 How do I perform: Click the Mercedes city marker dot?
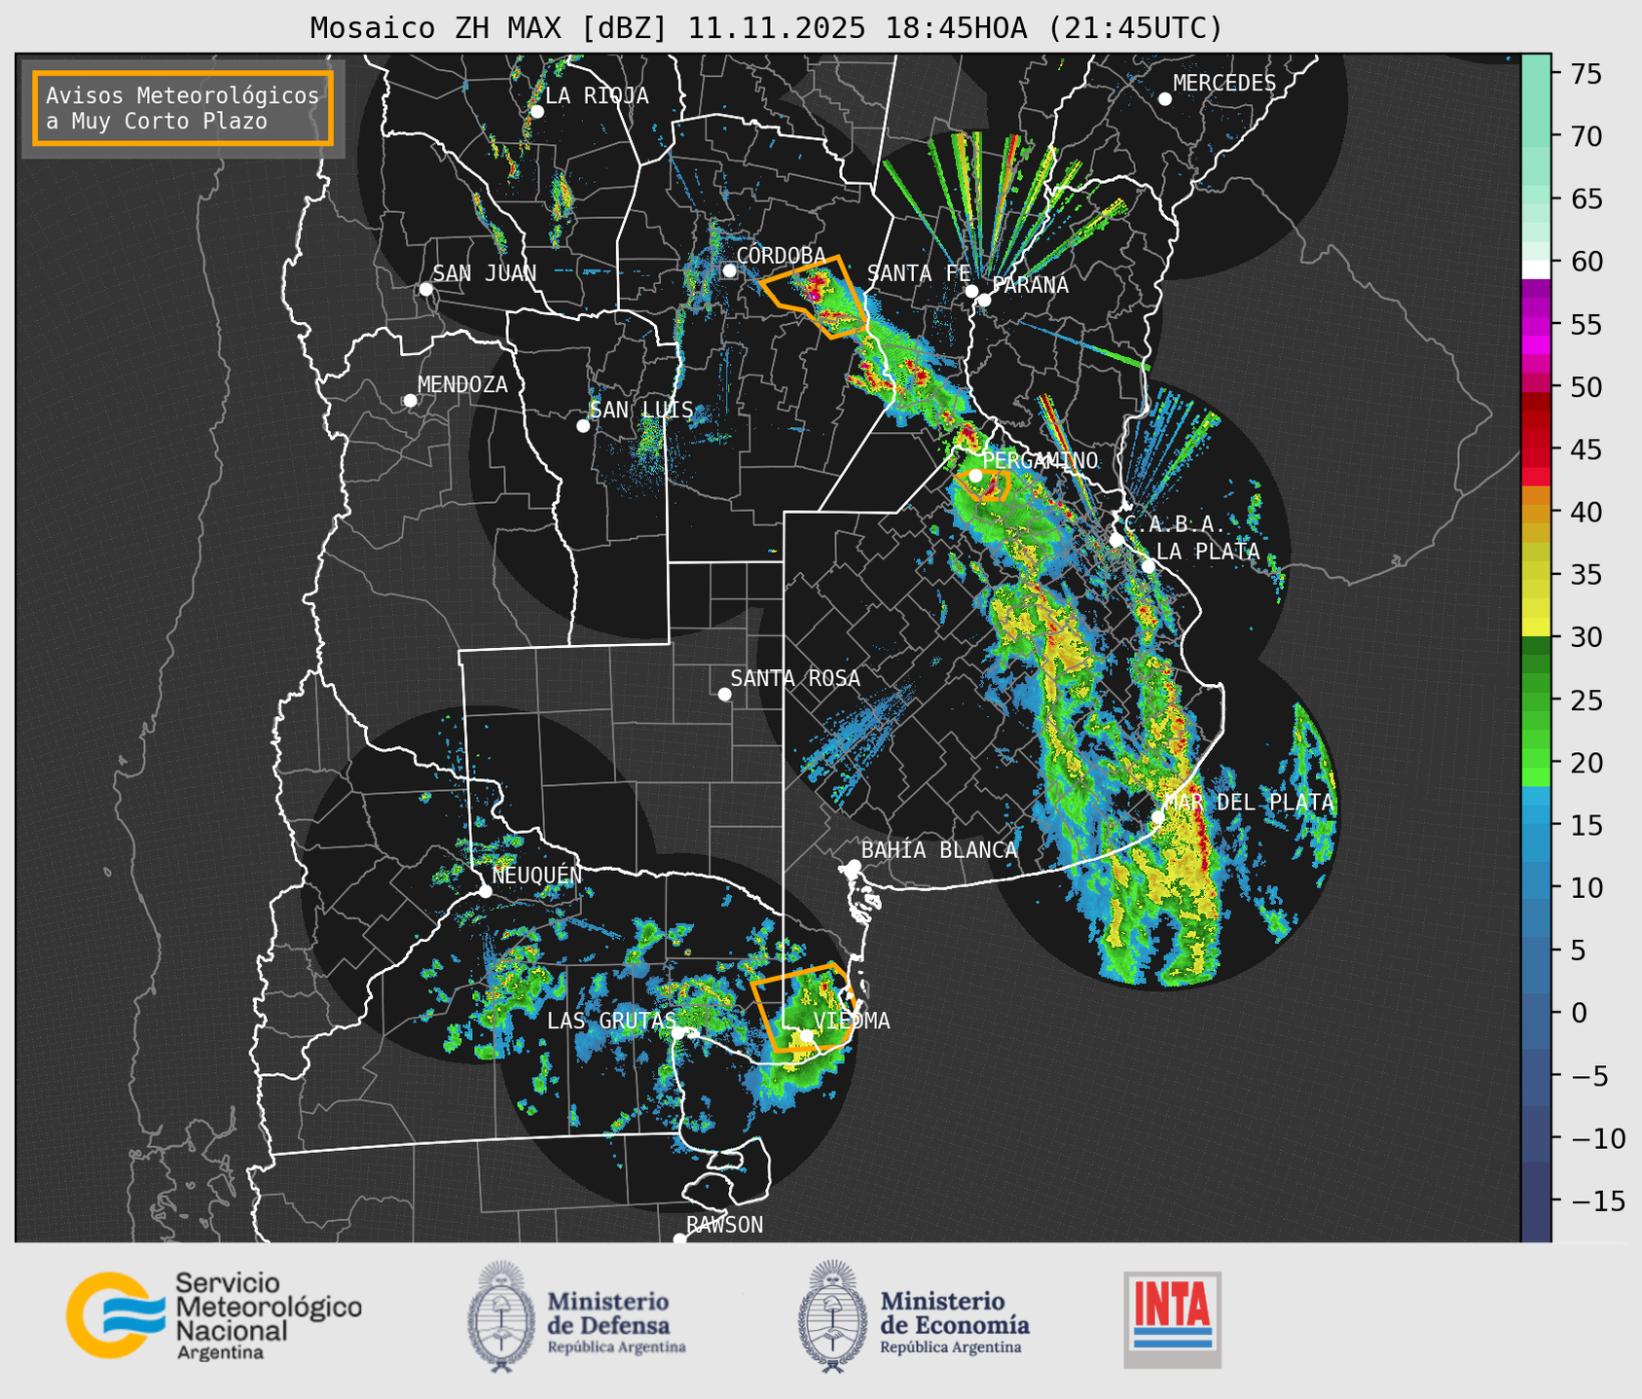click(x=1165, y=99)
